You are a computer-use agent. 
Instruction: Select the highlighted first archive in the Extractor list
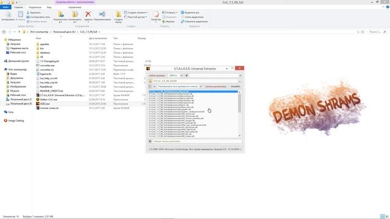193,92
